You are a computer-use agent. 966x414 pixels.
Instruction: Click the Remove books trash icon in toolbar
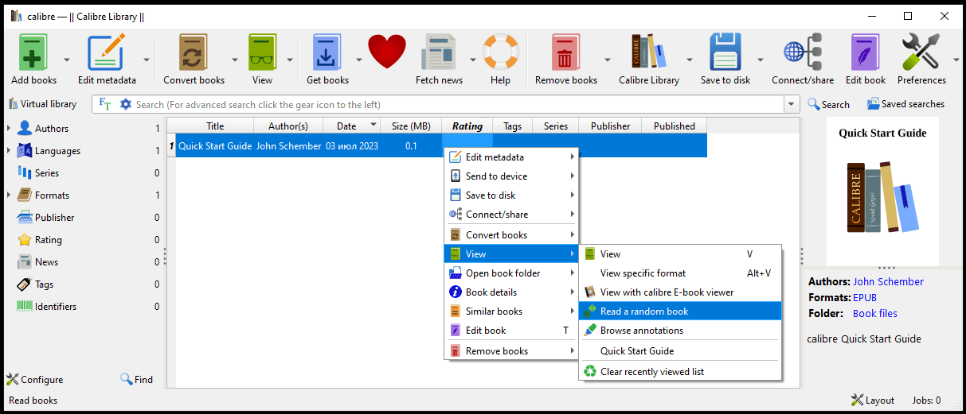565,53
